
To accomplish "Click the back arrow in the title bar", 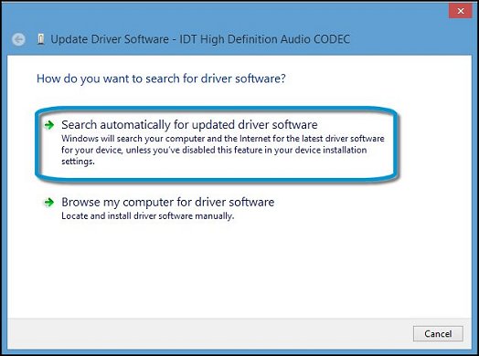I will tap(18, 39).
